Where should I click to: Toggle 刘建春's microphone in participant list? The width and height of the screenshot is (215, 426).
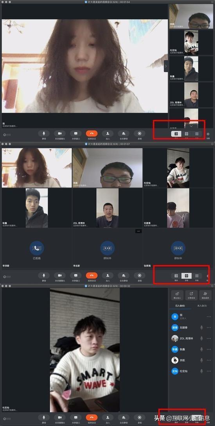201,328
